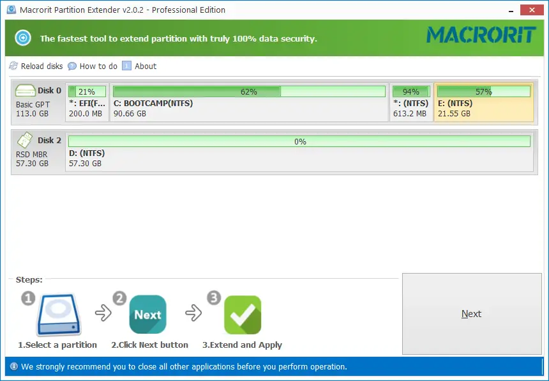Click the 0% usage bar of D: drive
The width and height of the screenshot is (549, 381).
[299, 141]
